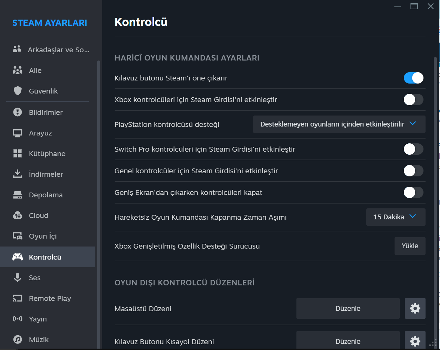Open the Bildirimler notification icon
The width and height of the screenshot is (440, 350).
17,112
